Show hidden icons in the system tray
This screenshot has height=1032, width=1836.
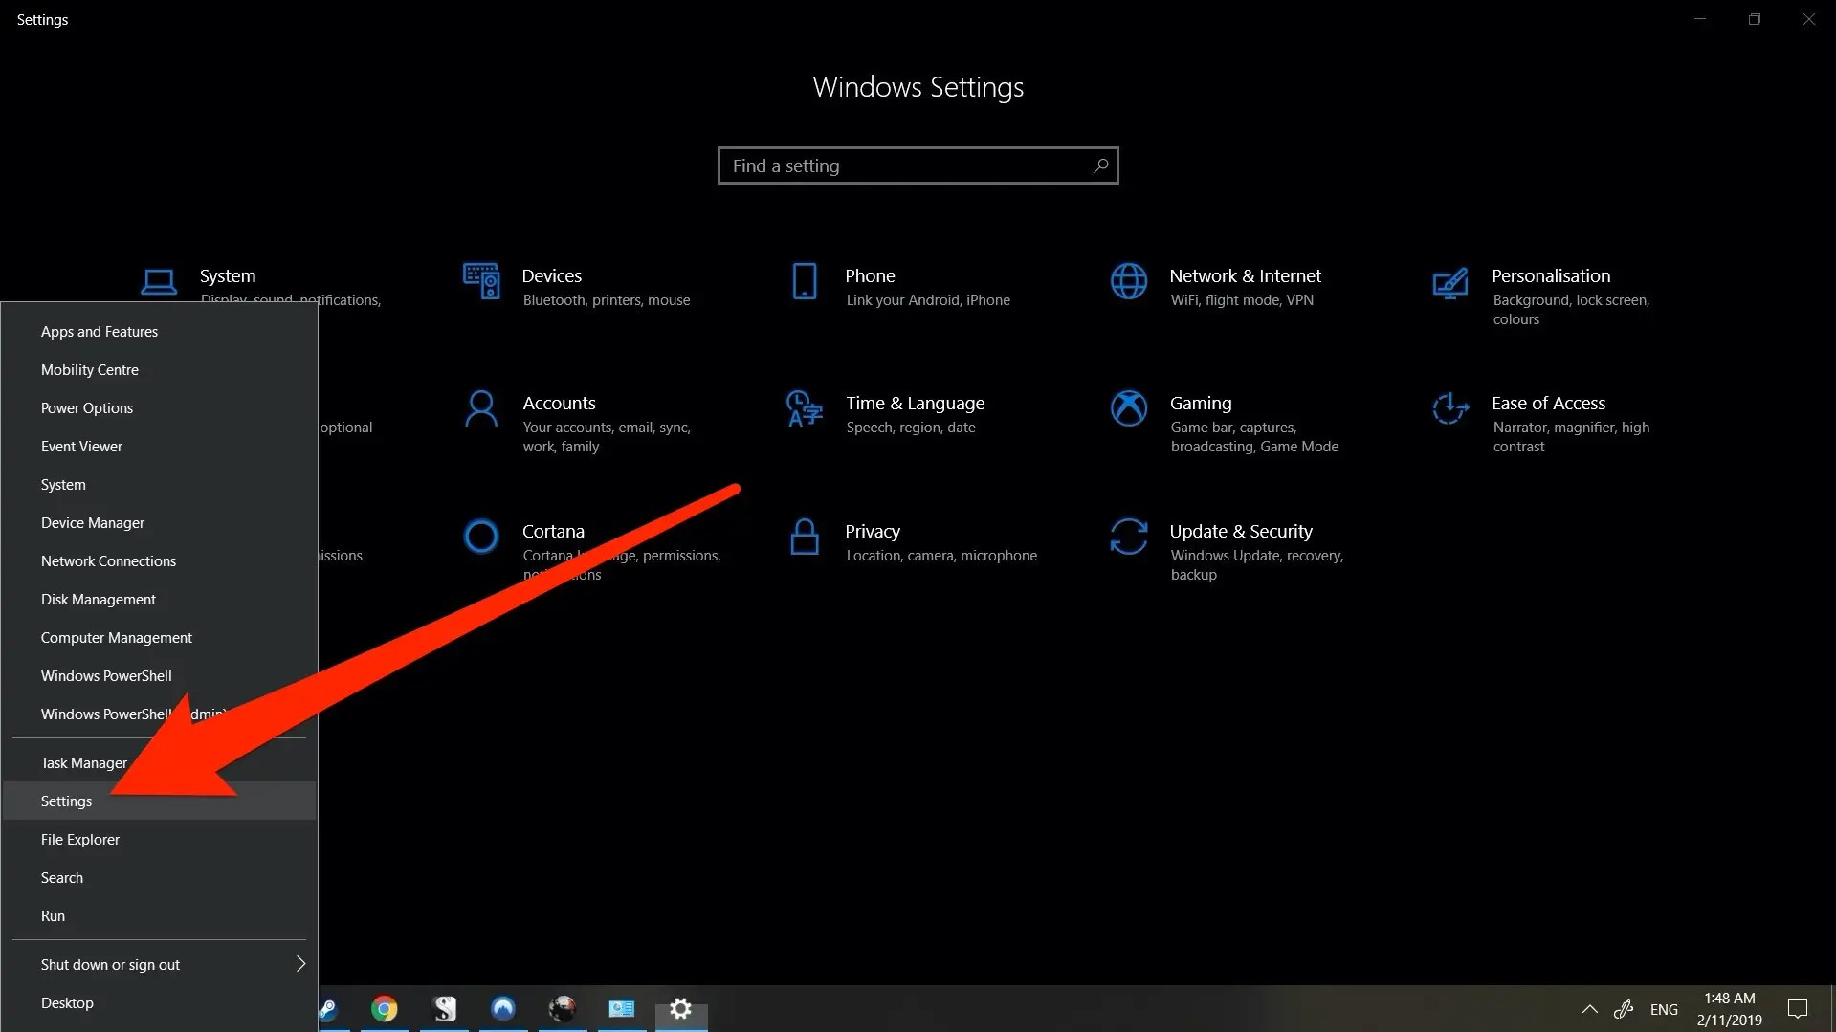(x=1589, y=1009)
